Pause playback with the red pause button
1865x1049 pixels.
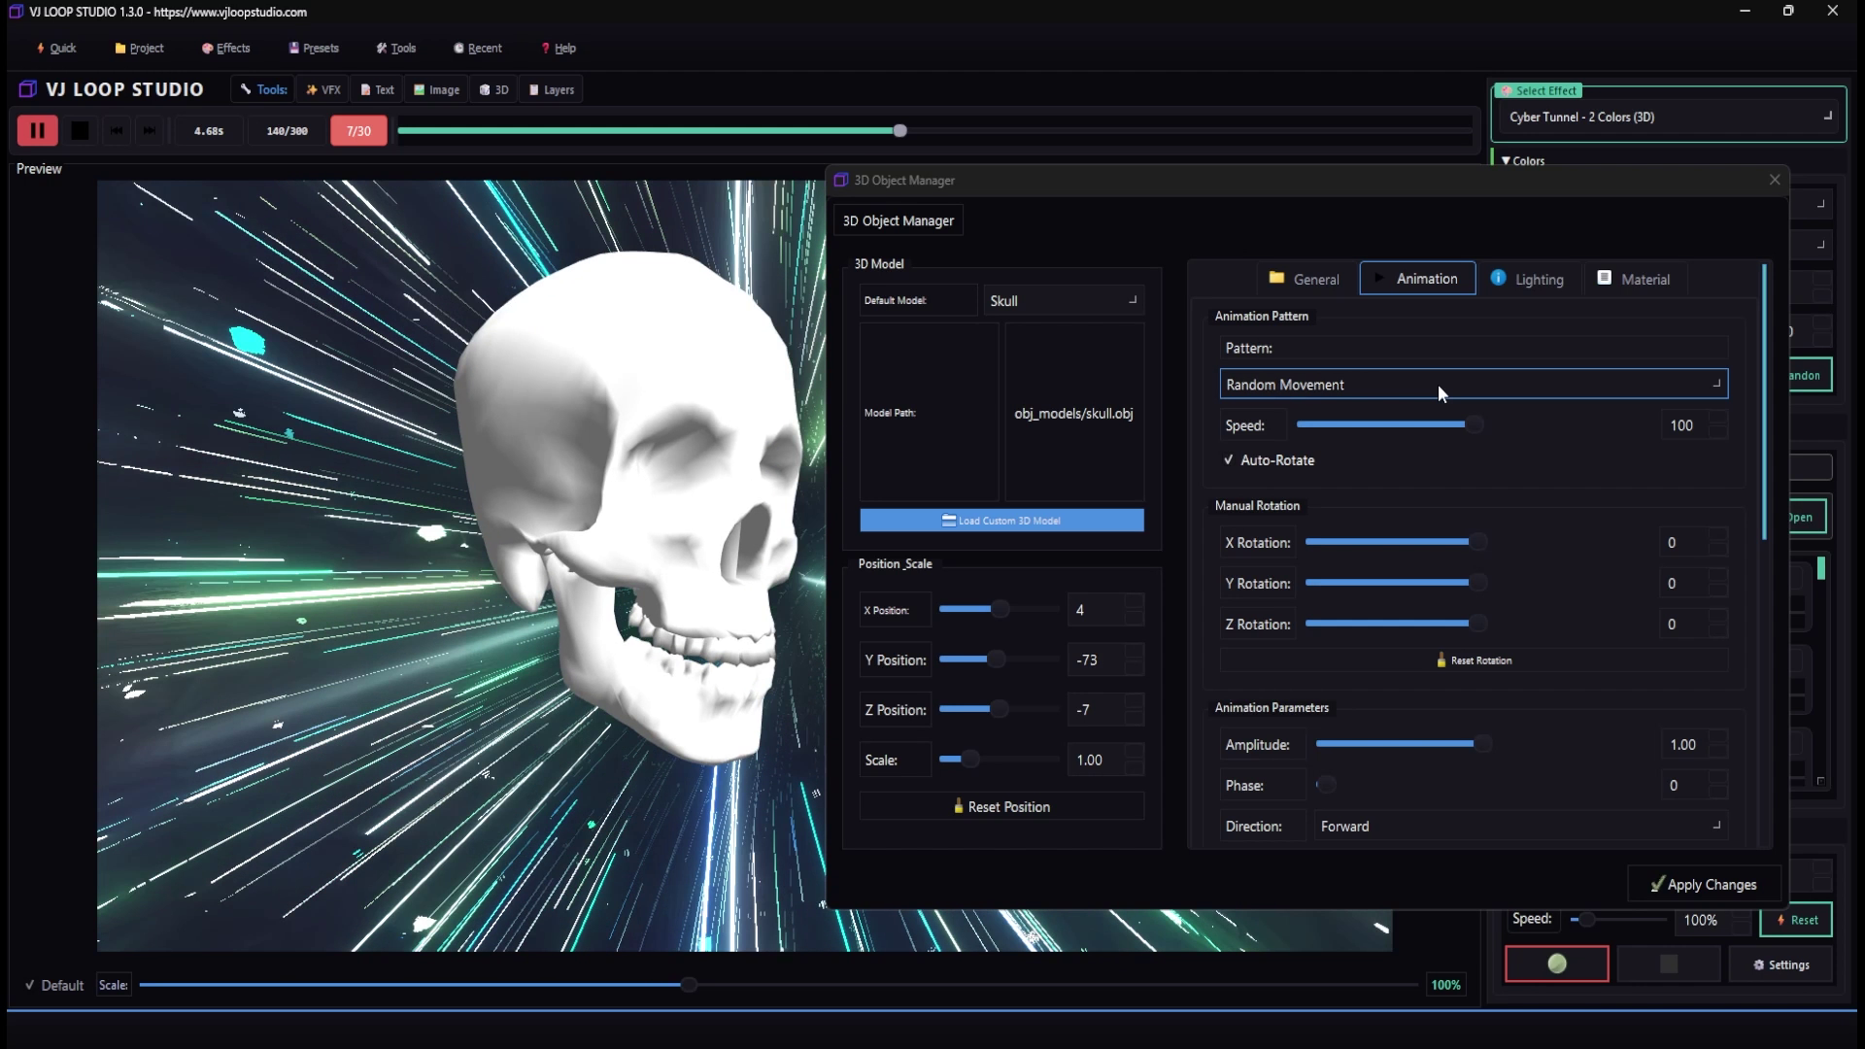[x=37, y=130]
